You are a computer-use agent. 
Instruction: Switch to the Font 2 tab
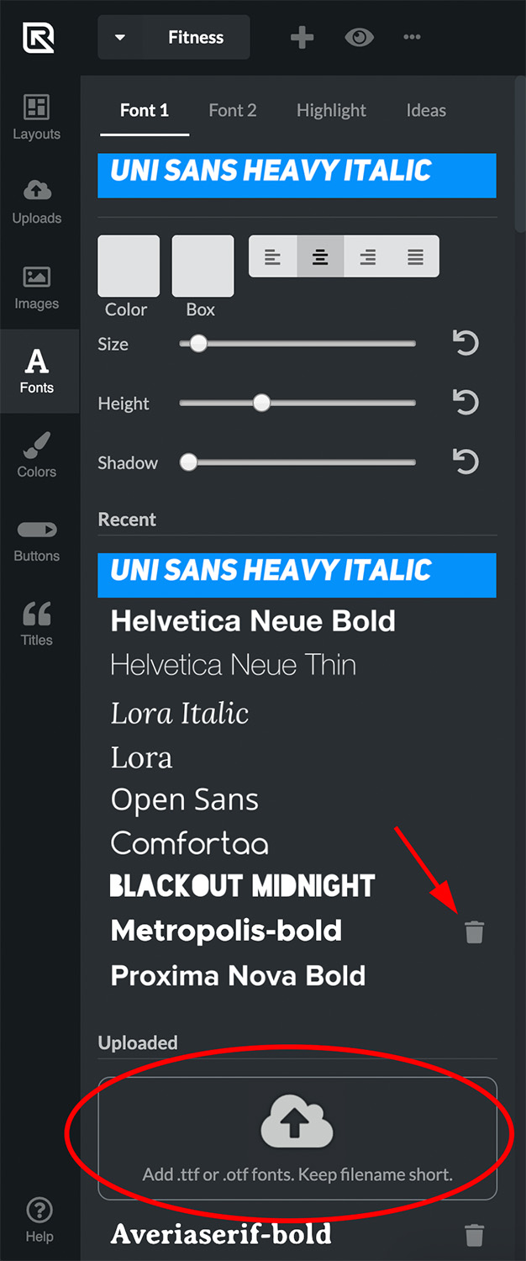233,110
